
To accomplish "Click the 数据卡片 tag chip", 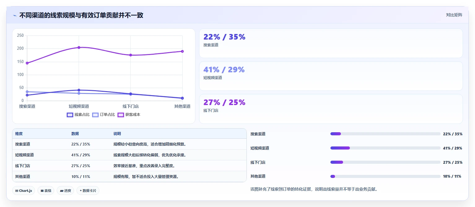I will (x=88, y=191).
